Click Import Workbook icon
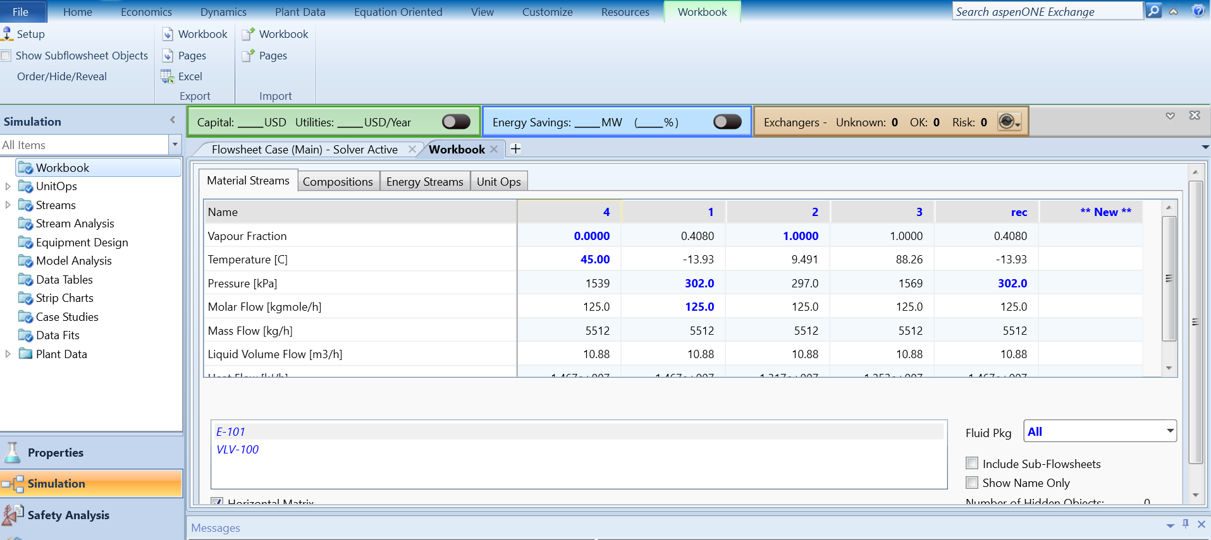Image resolution: width=1211 pixels, height=540 pixels. point(249,34)
